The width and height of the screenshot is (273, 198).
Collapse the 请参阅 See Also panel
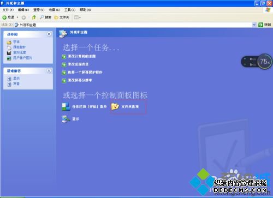click(49, 34)
